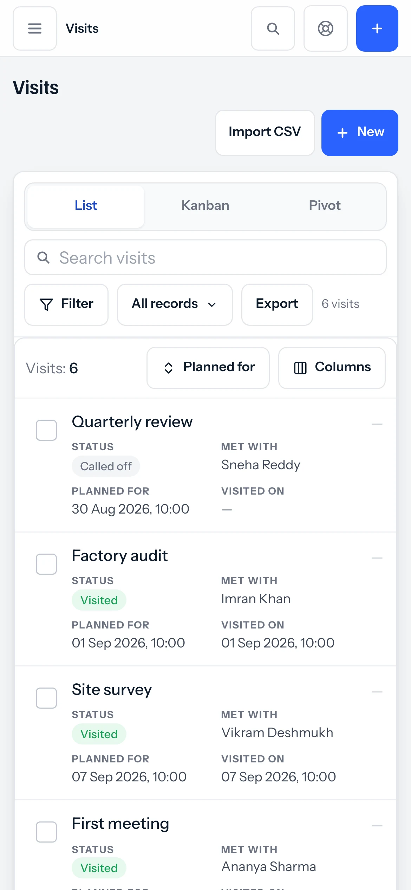Select the First meeting checkbox
This screenshot has height=890, width=411.
point(46,832)
